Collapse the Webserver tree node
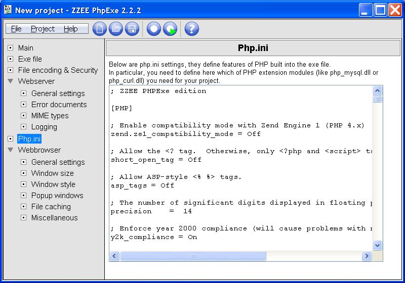Screen dimensions: 405x283 coord(10,81)
